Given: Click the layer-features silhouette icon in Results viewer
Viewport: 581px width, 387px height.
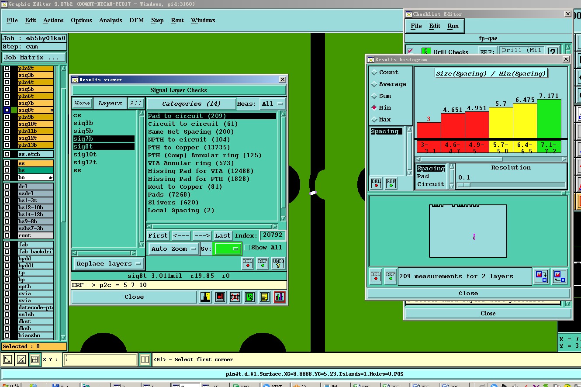Looking at the screenshot, I should pos(205,297).
